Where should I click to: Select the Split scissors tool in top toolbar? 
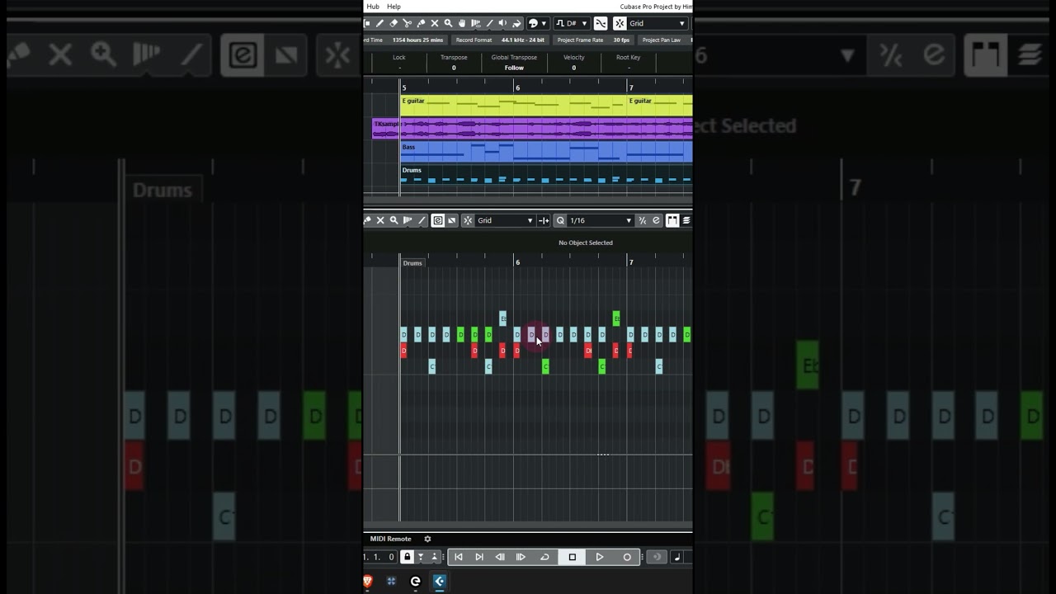(408, 23)
